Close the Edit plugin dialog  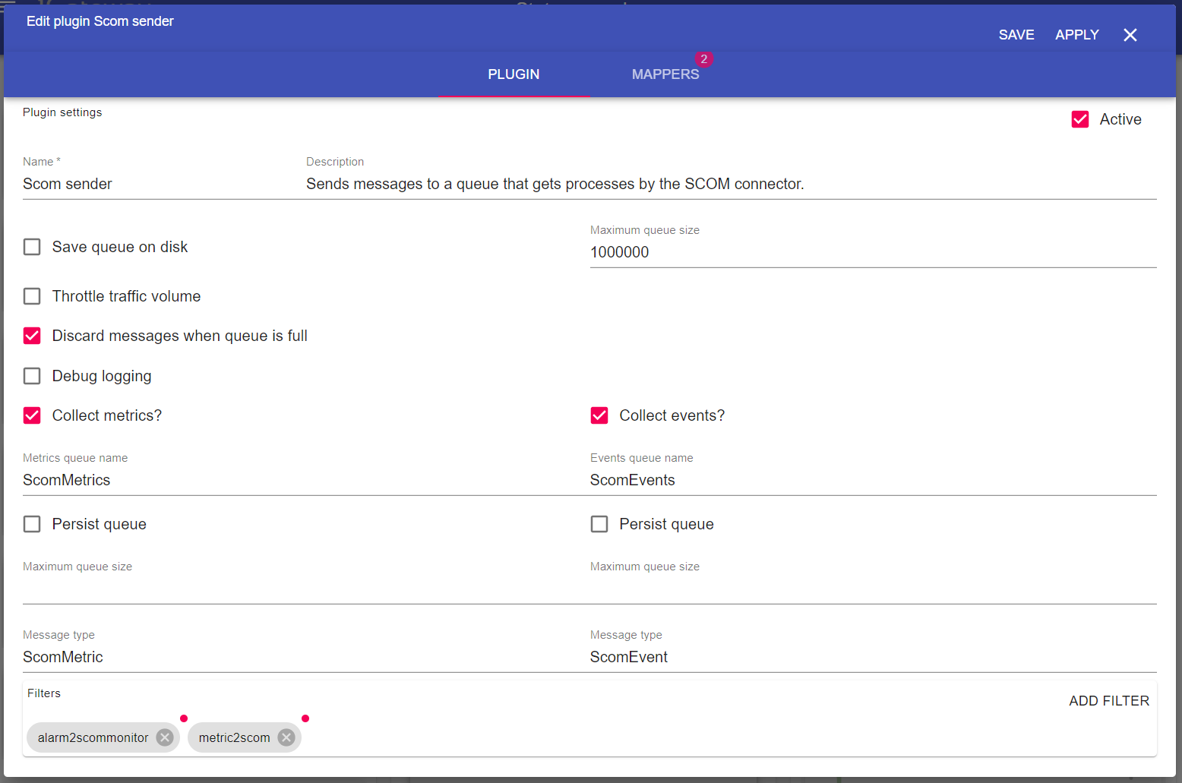[1130, 35]
